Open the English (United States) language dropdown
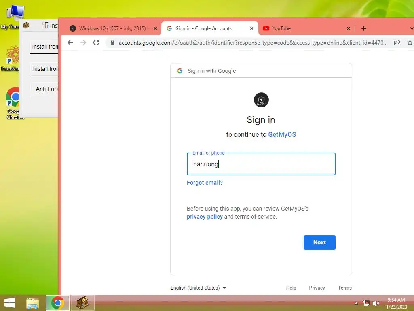 coord(198,288)
